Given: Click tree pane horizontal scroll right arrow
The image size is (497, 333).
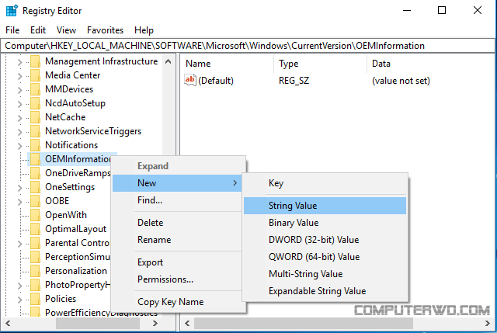Looking at the screenshot, I should tap(155, 324).
